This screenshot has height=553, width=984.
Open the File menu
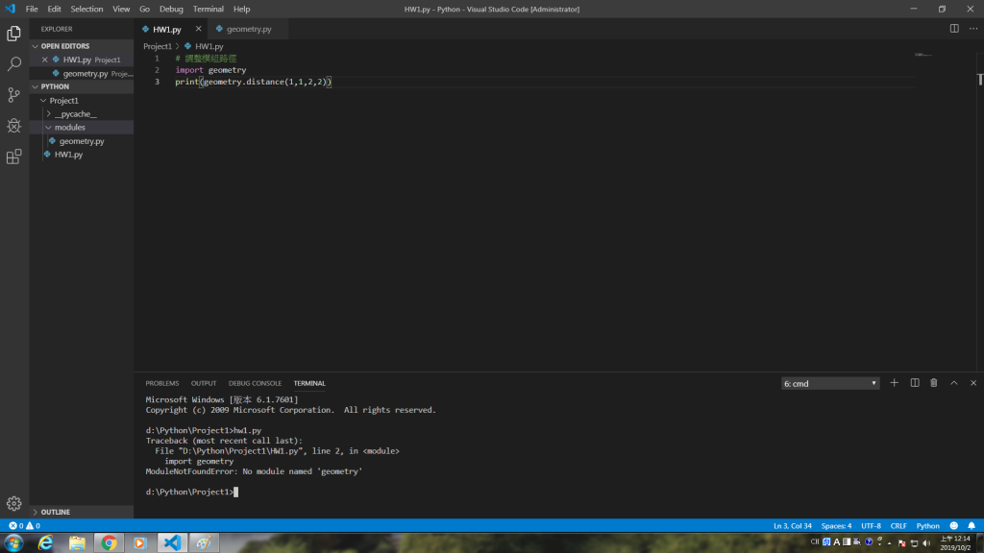32,9
